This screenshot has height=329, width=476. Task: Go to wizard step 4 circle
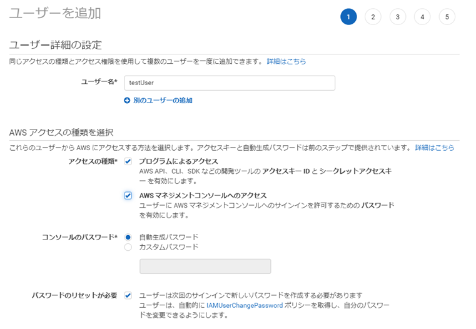coord(422,17)
